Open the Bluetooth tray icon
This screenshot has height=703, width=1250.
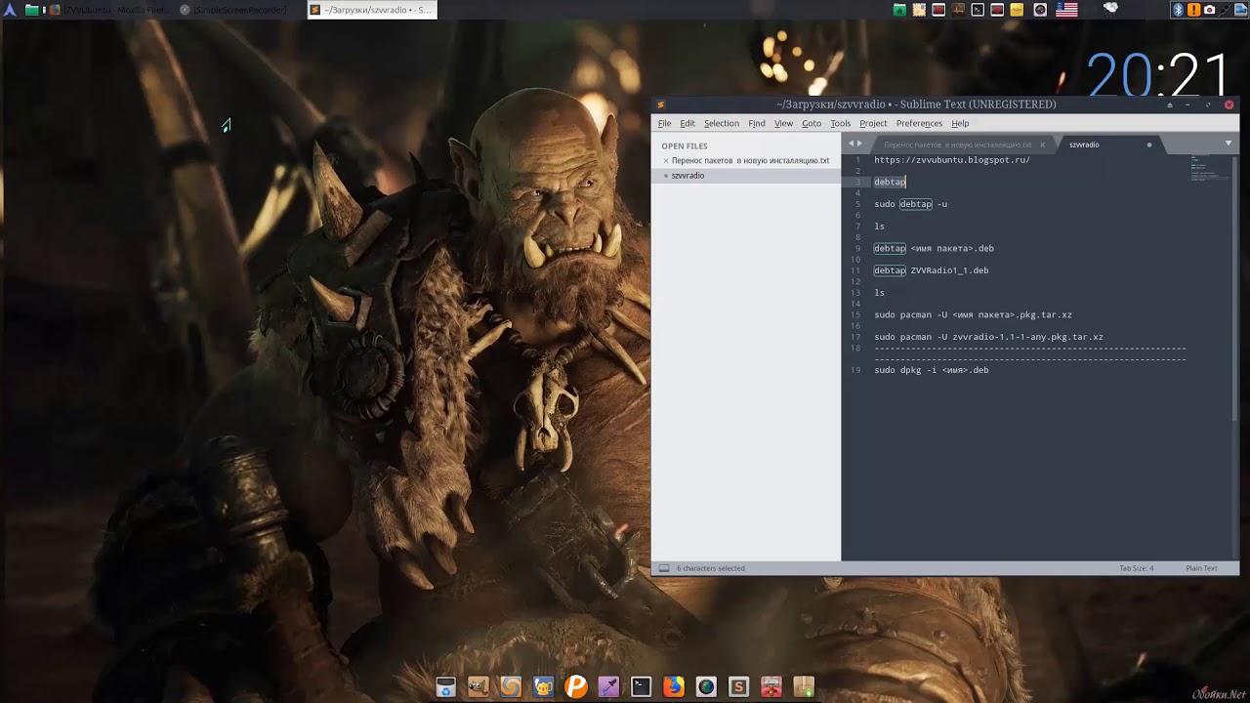tap(1178, 10)
